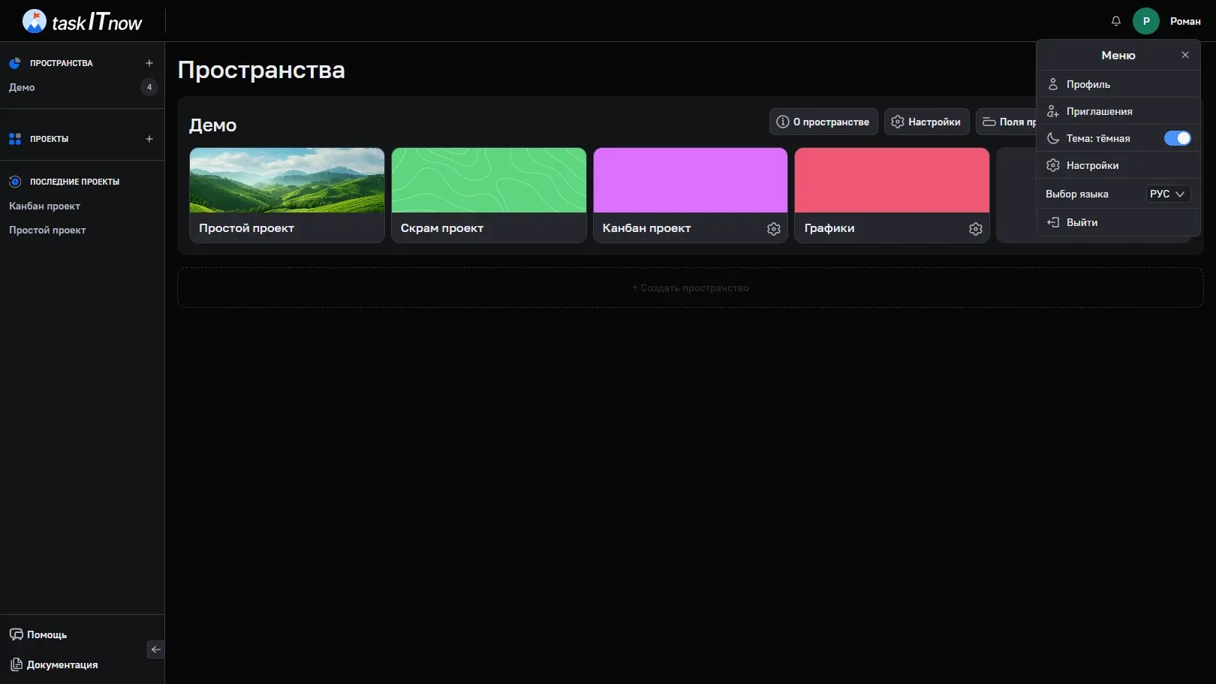
Task: Click plus icon next to Пространства
Action: 149,63
